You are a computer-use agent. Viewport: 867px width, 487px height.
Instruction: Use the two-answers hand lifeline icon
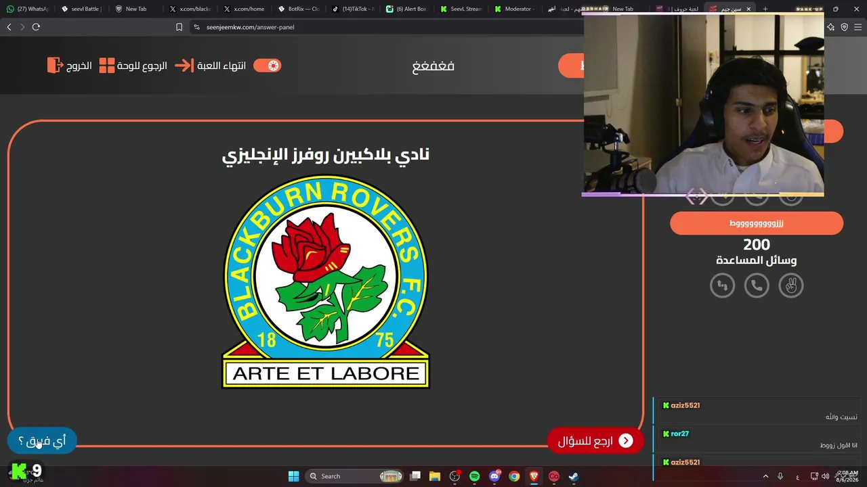[x=790, y=285]
